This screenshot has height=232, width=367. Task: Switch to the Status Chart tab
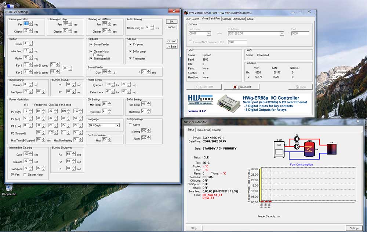(203, 130)
